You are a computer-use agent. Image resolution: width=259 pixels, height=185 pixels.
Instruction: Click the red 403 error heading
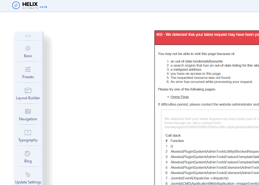[207, 35]
